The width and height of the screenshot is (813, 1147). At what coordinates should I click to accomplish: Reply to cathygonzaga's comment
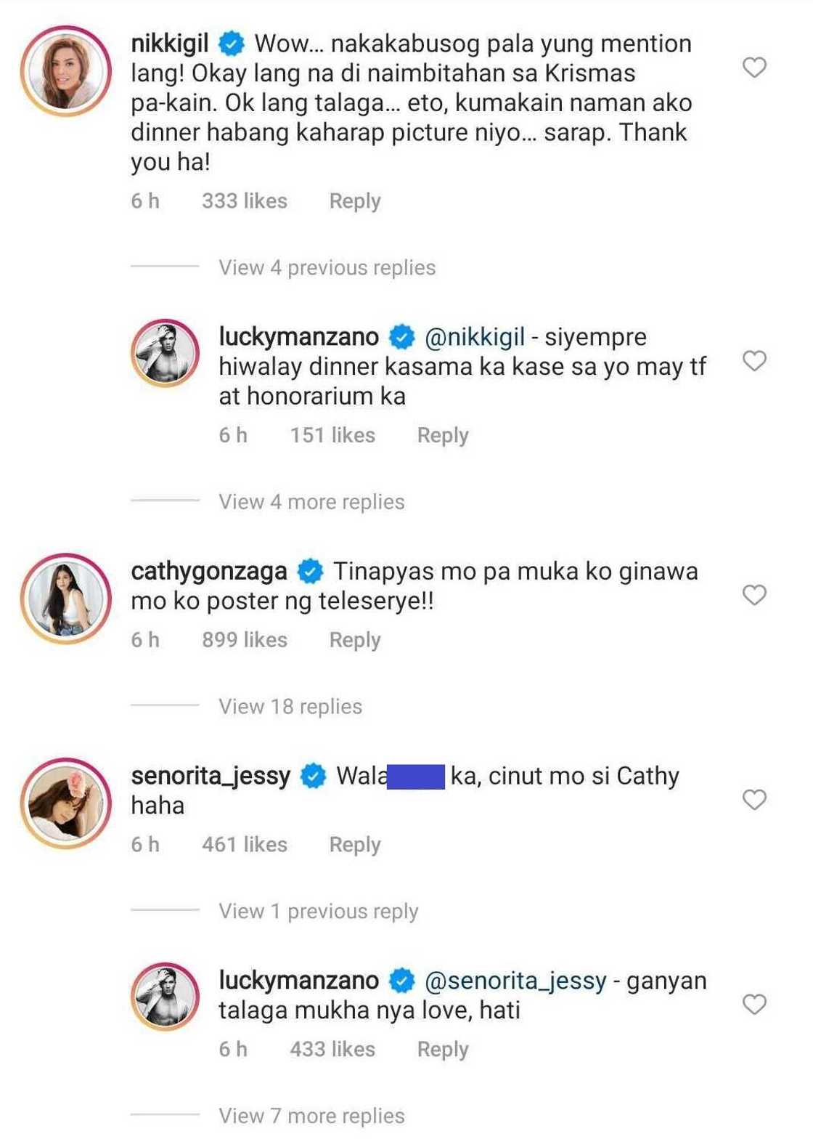pos(354,640)
